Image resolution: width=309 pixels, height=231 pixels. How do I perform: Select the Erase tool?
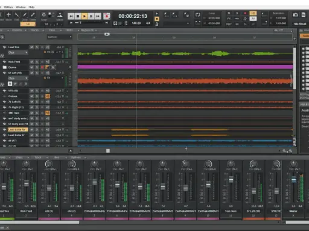point(33,14)
